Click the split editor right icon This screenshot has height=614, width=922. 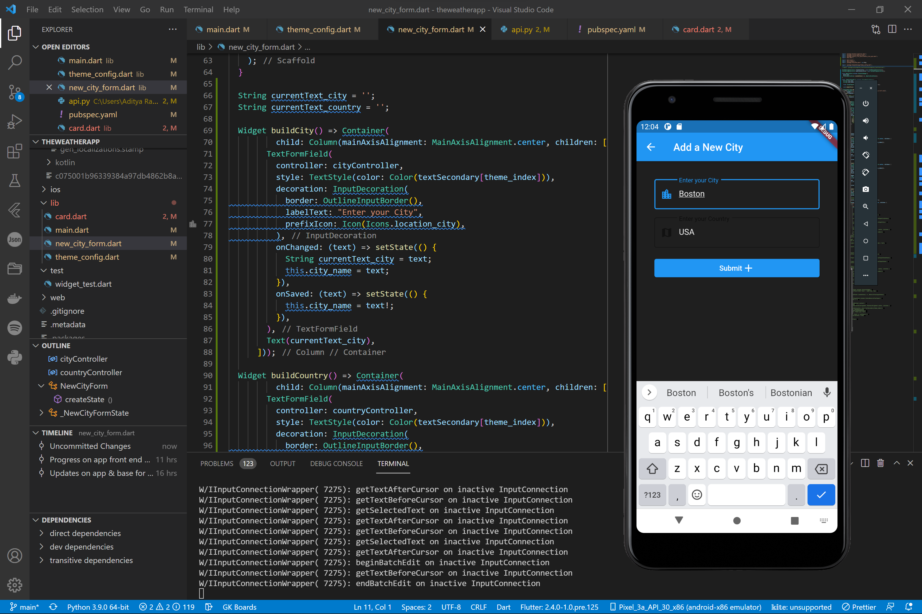click(x=892, y=29)
